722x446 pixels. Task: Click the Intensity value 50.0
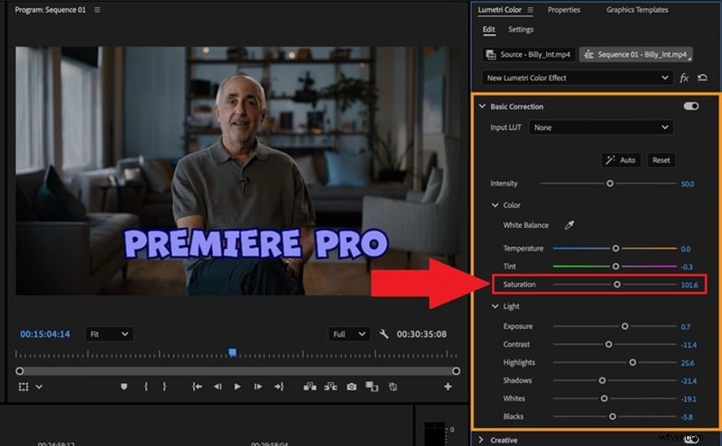(x=688, y=184)
